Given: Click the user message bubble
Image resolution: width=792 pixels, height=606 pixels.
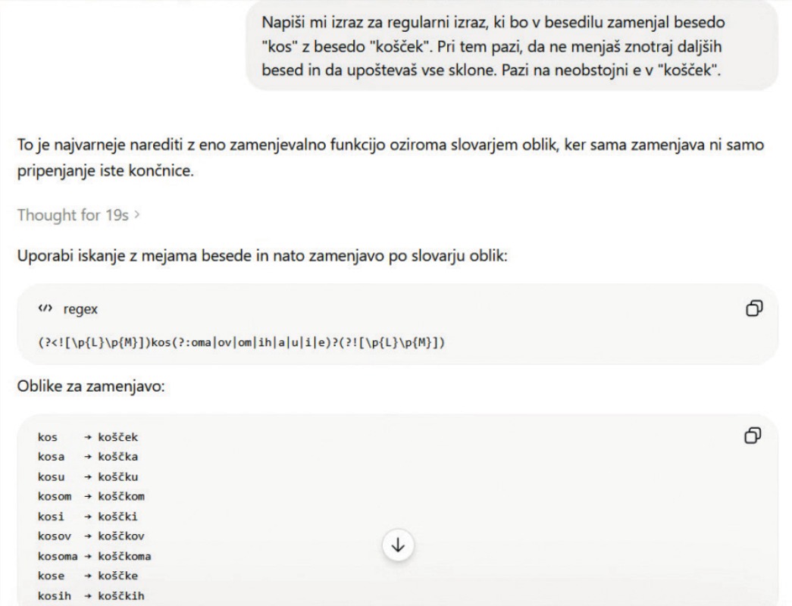Looking at the screenshot, I should [x=512, y=46].
